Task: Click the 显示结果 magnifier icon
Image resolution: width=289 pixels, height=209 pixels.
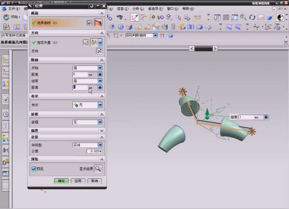Action: click(x=98, y=169)
